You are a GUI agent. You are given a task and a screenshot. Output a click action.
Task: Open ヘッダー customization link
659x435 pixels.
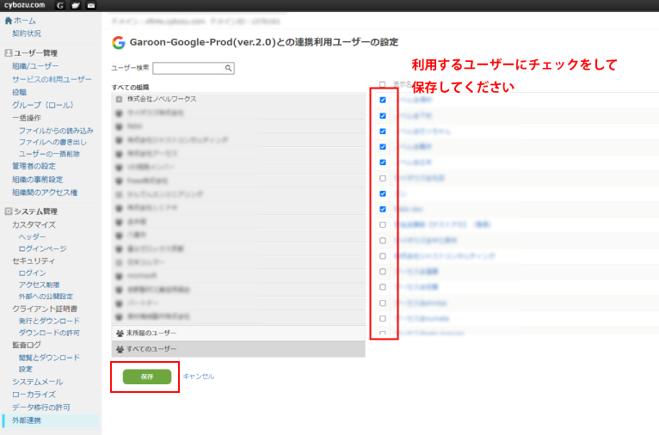coord(33,236)
